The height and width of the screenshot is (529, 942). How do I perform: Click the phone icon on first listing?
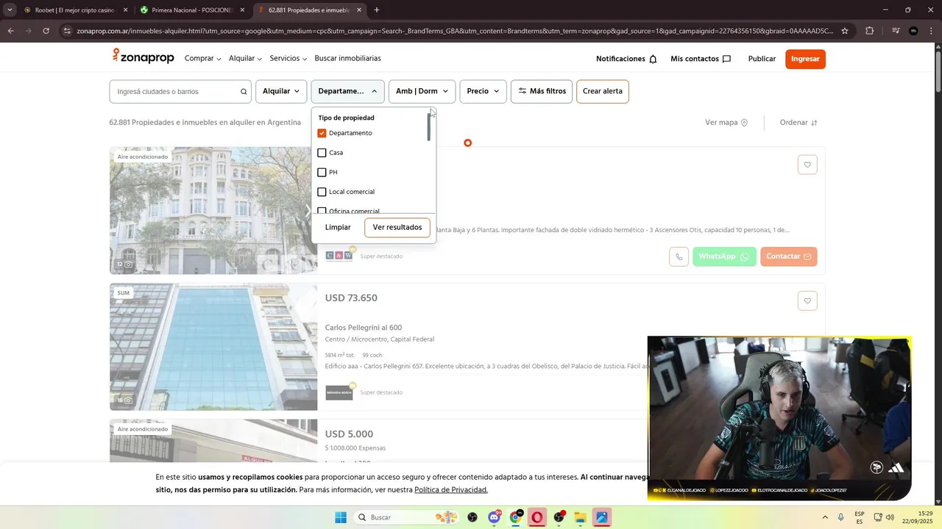coord(679,256)
